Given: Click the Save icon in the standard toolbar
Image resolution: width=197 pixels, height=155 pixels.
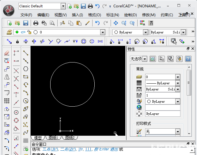Looking at the screenshot, I should point(26,23).
